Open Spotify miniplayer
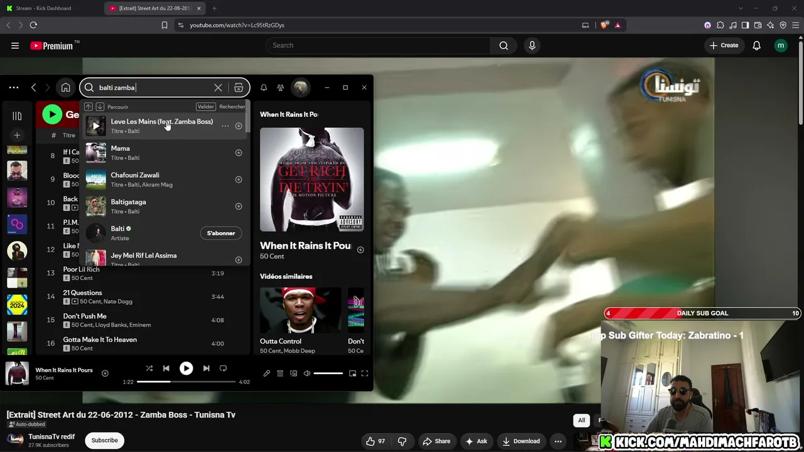 (352, 374)
